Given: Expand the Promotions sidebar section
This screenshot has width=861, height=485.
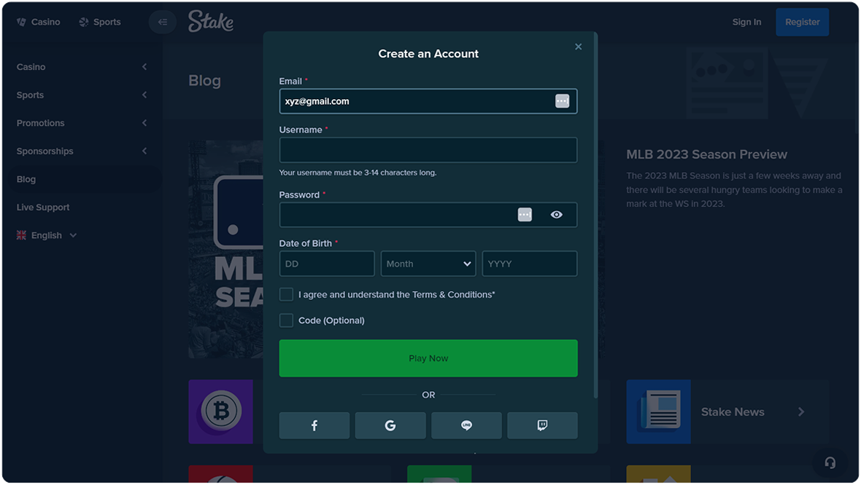Looking at the screenshot, I should tap(144, 123).
